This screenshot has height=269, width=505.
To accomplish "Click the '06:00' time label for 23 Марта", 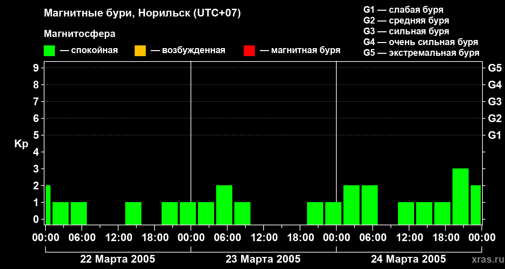I will (x=227, y=238).
